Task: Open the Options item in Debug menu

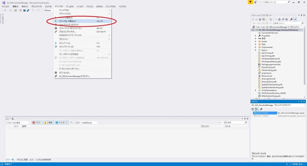Action: point(82,73)
